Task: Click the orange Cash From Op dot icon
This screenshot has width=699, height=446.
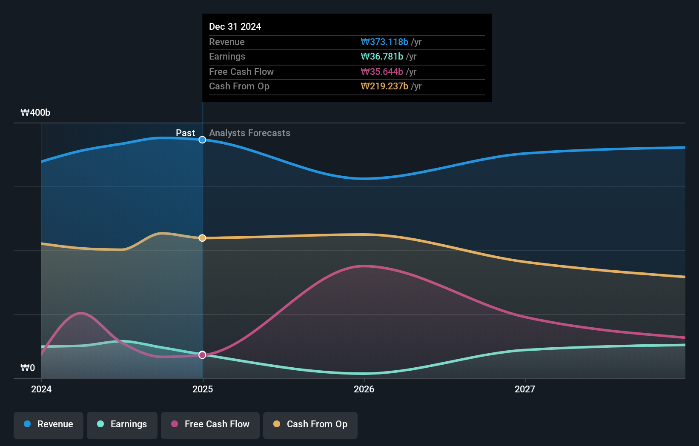Action: 277,424
